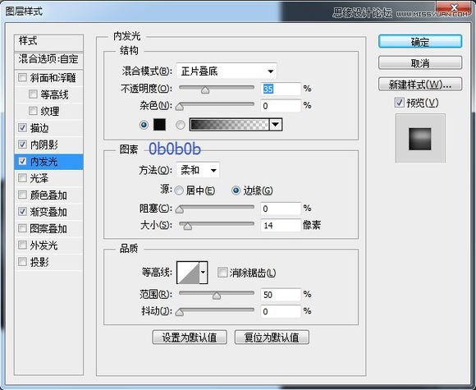Enable the 颜色叠加 checkbox
The width and height of the screenshot is (476, 390).
[x=22, y=195]
